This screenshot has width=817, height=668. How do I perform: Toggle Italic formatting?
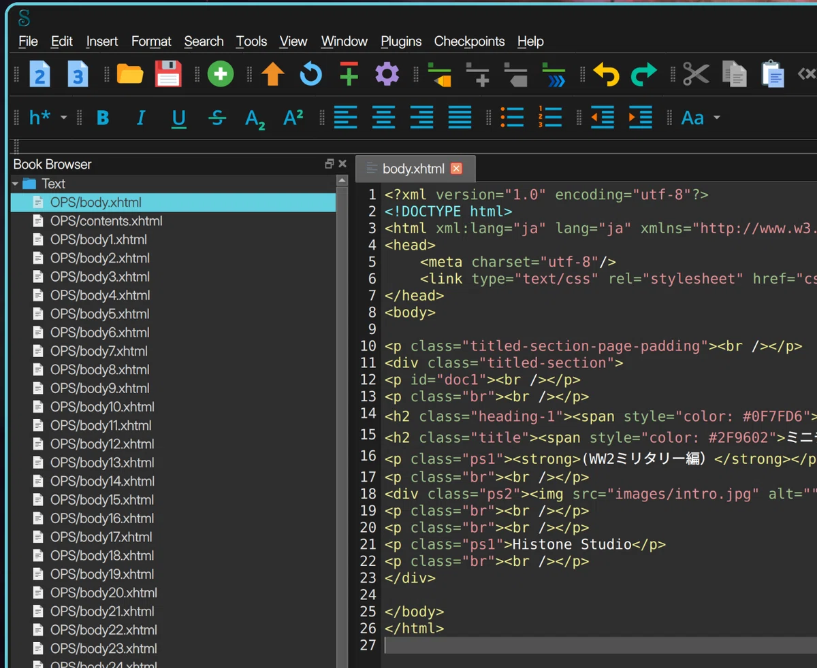click(141, 118)
